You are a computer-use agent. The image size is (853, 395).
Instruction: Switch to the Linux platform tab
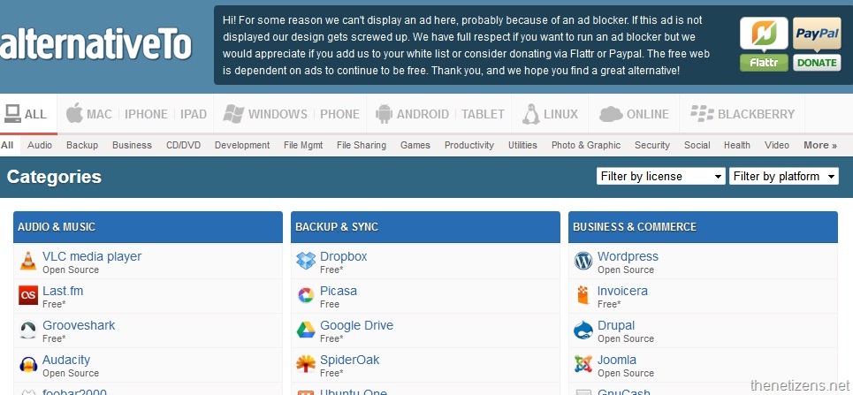point(550,114)
